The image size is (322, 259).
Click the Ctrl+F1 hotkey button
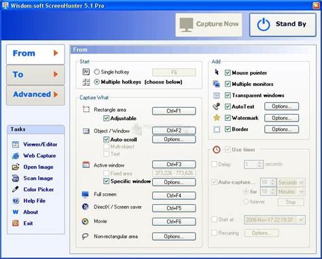[x=174, y=111]
